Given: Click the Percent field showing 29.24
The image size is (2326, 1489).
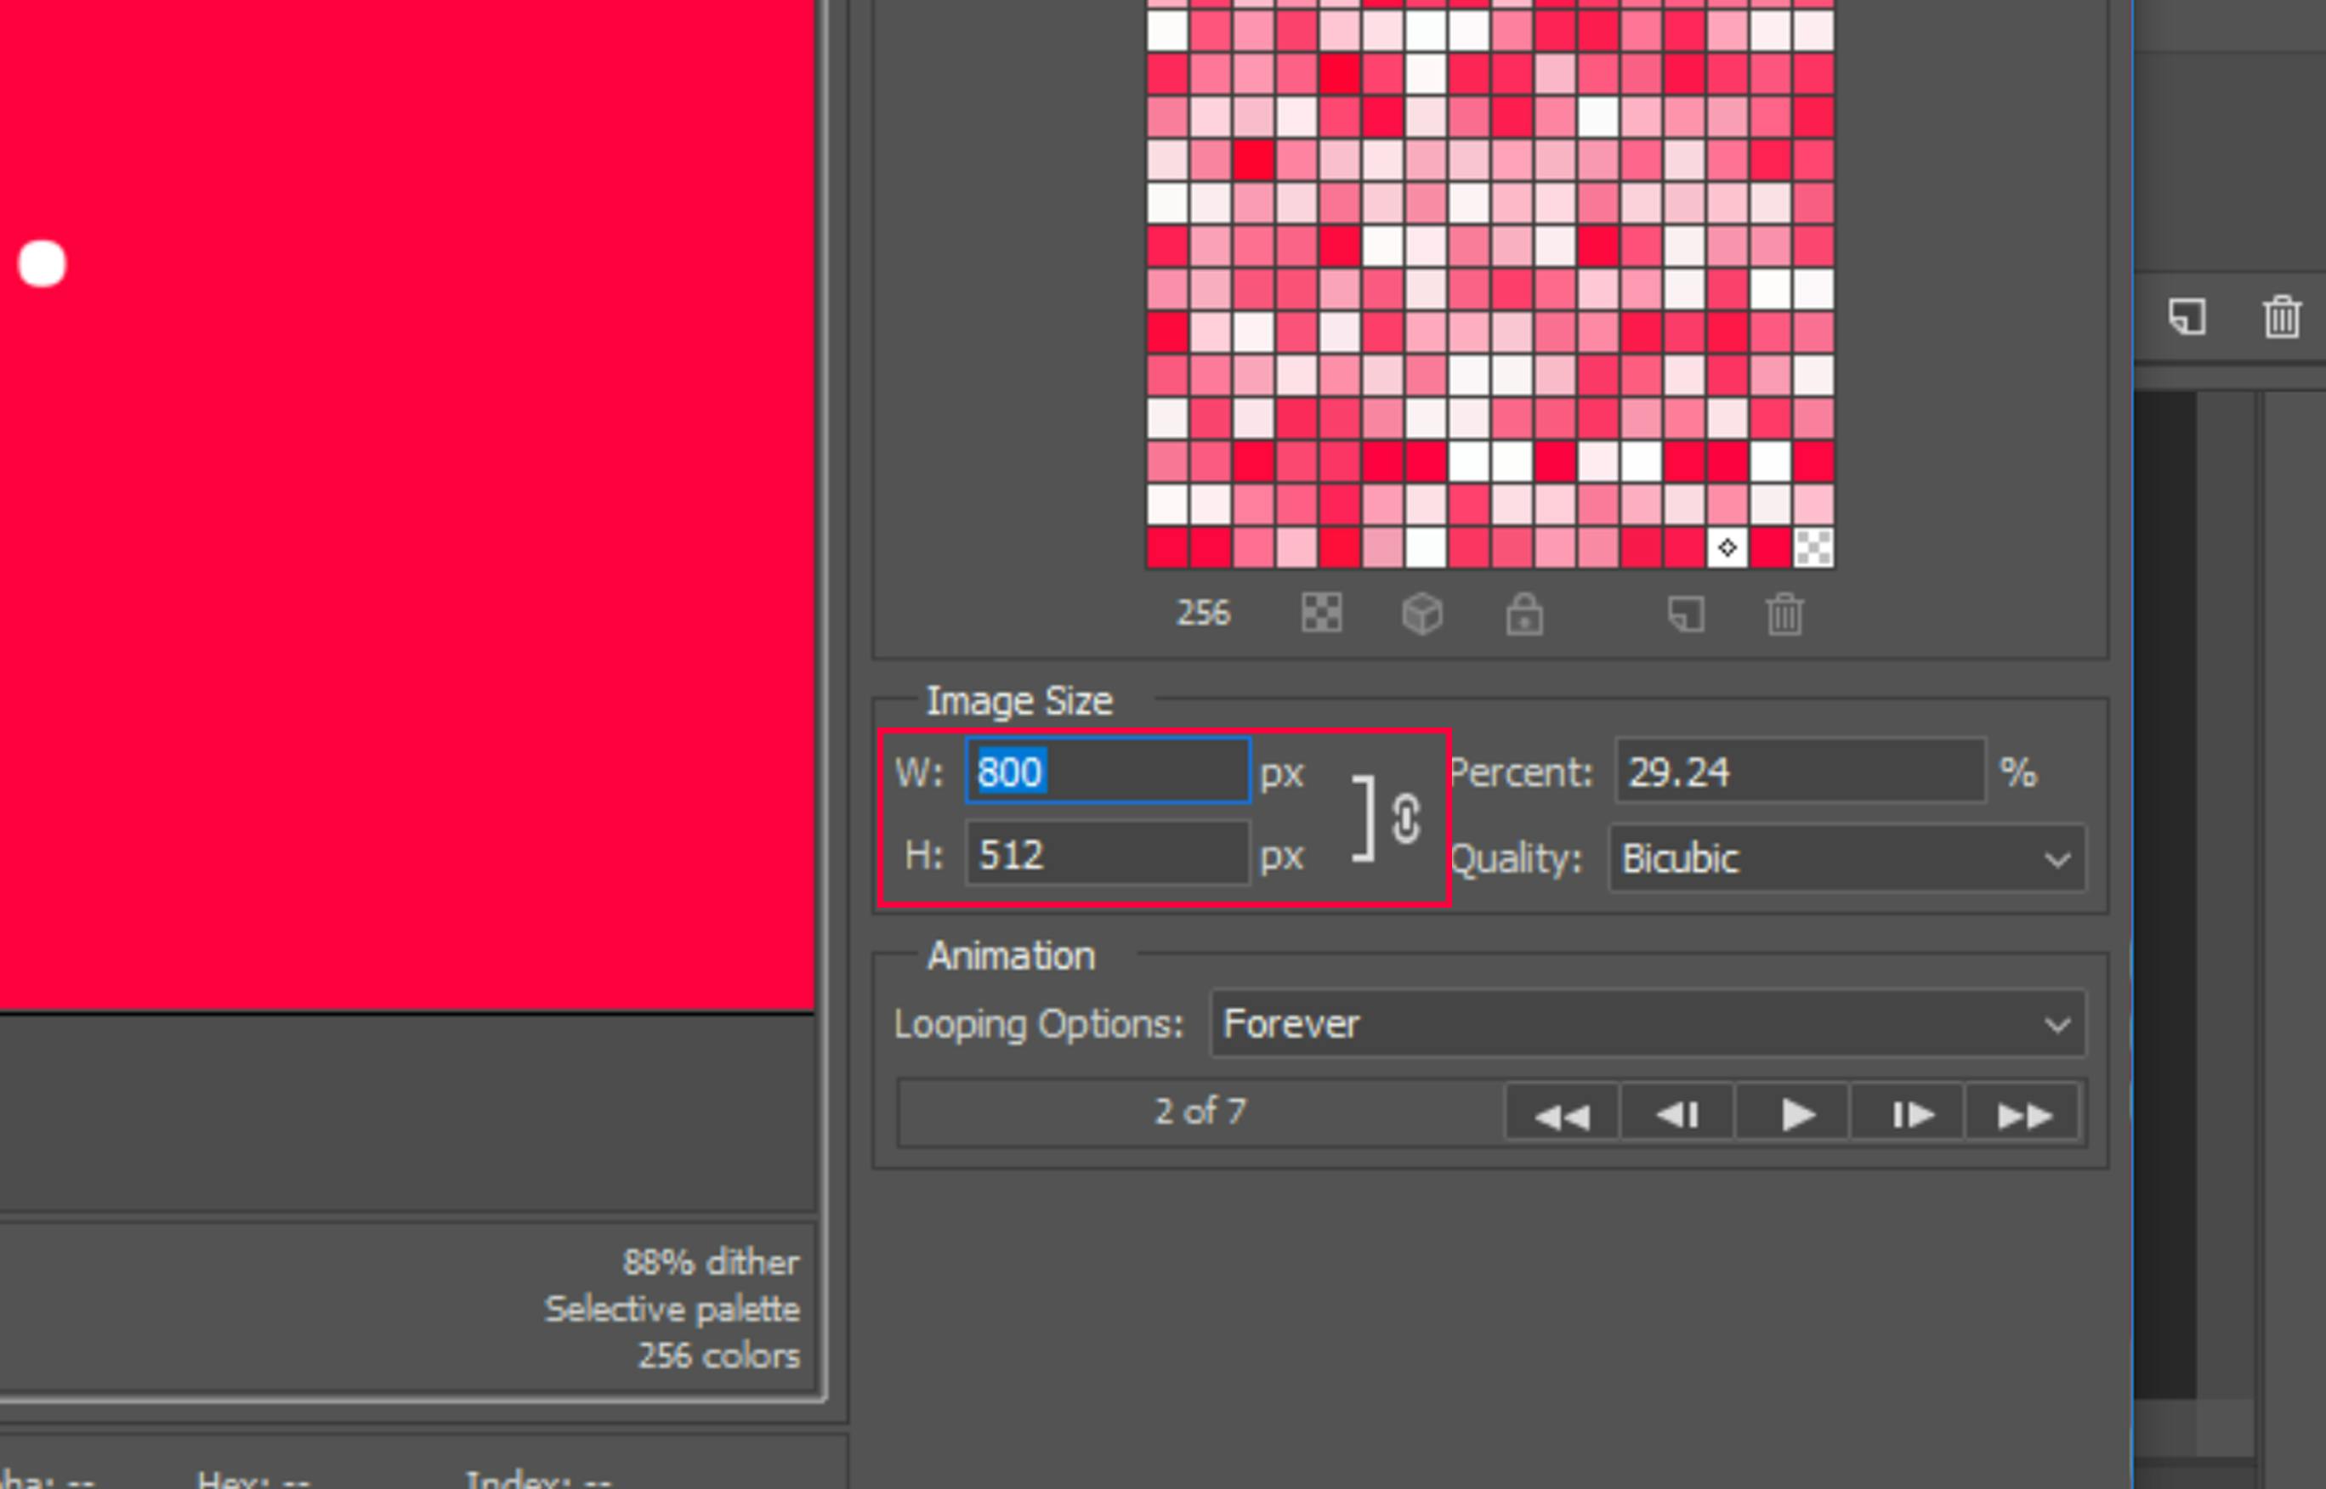Looking at the screenshot, I should point(1799,771).
